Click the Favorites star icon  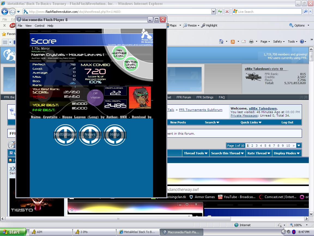coord(4,34)
